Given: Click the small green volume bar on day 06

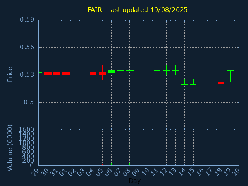Looking at the screenshot, I should (x=111, y=164).
